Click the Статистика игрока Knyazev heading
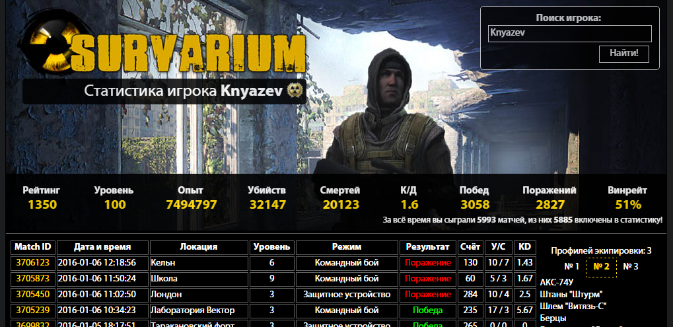 (x=183, y=91)
